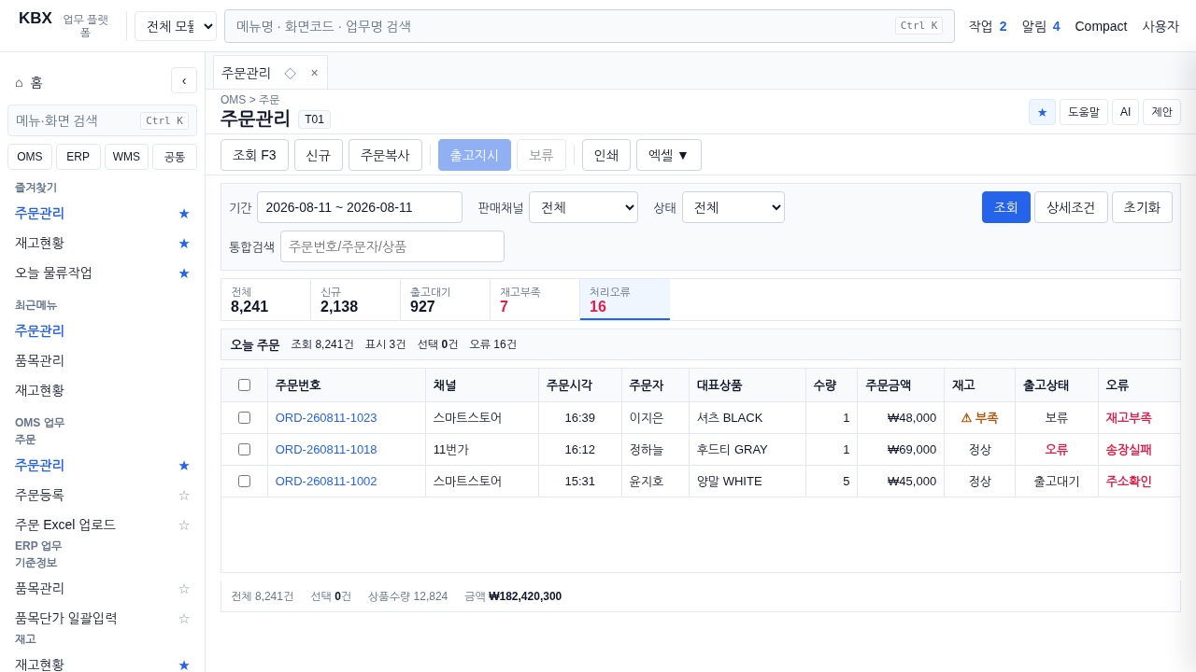This screenshot has width=1196, height=672.
Task: Switch to the ERP module tab
Action: click(x=78, y=157)
